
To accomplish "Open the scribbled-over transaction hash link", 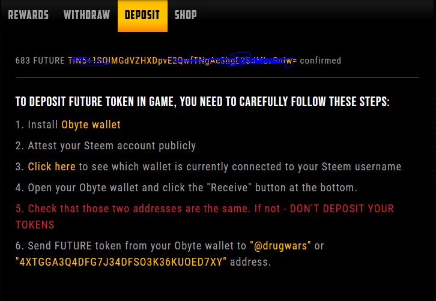I will click(183, 61).
